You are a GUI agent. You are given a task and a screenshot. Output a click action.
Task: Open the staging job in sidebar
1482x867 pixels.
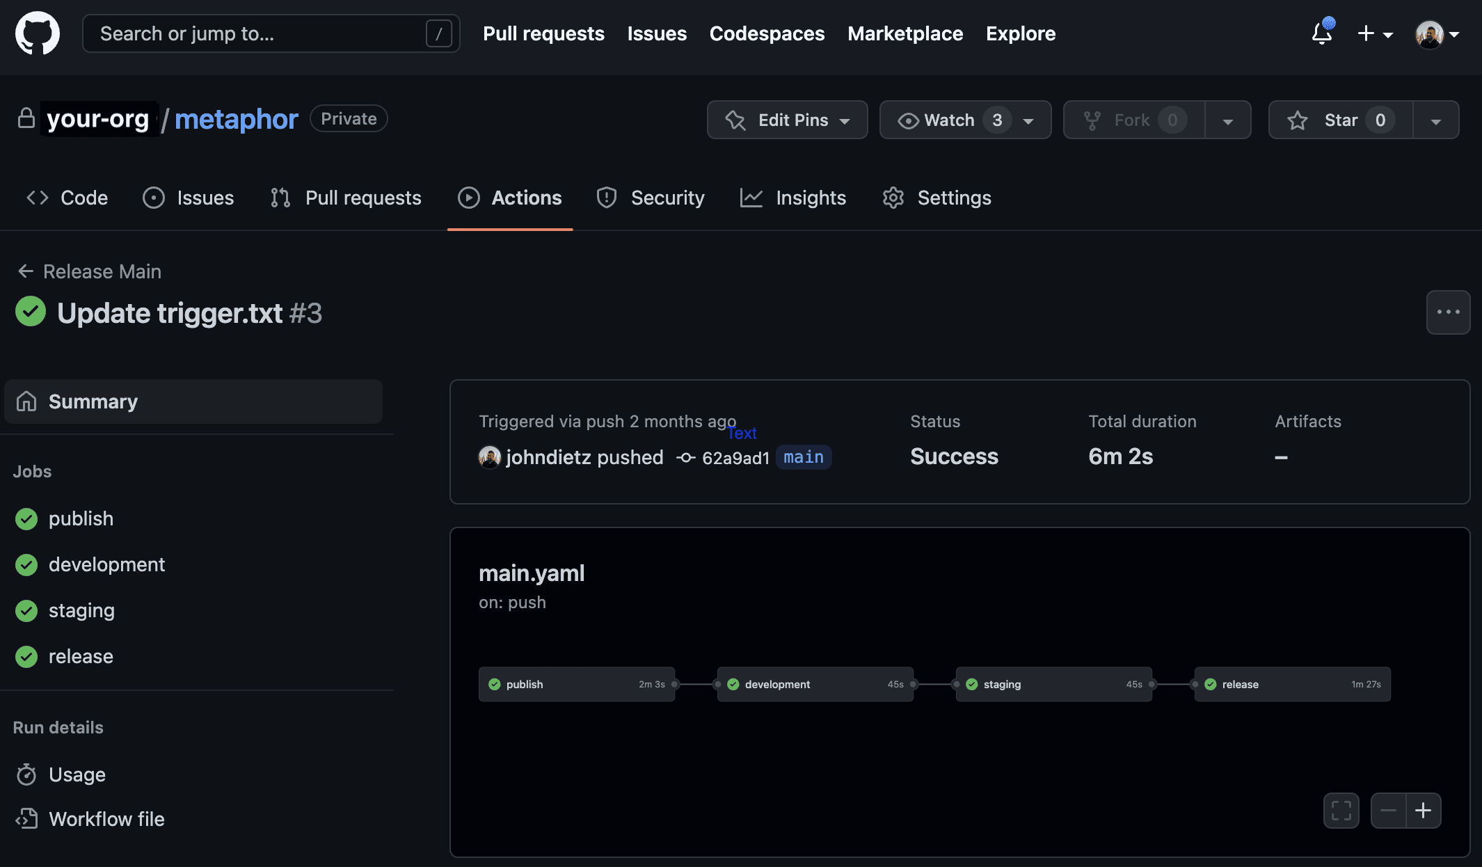[x=81, y=610]
